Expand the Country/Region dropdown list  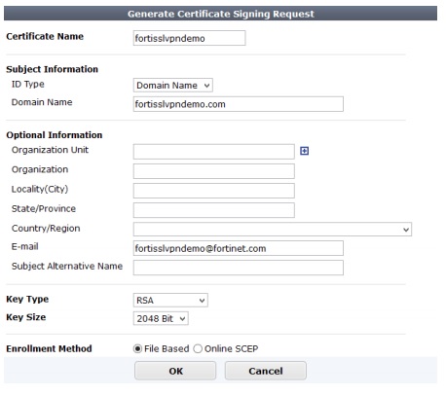tap(273, 230)
